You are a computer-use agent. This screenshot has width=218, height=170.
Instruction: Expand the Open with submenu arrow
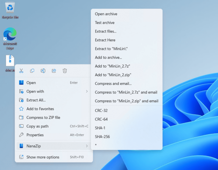[87, 91]
